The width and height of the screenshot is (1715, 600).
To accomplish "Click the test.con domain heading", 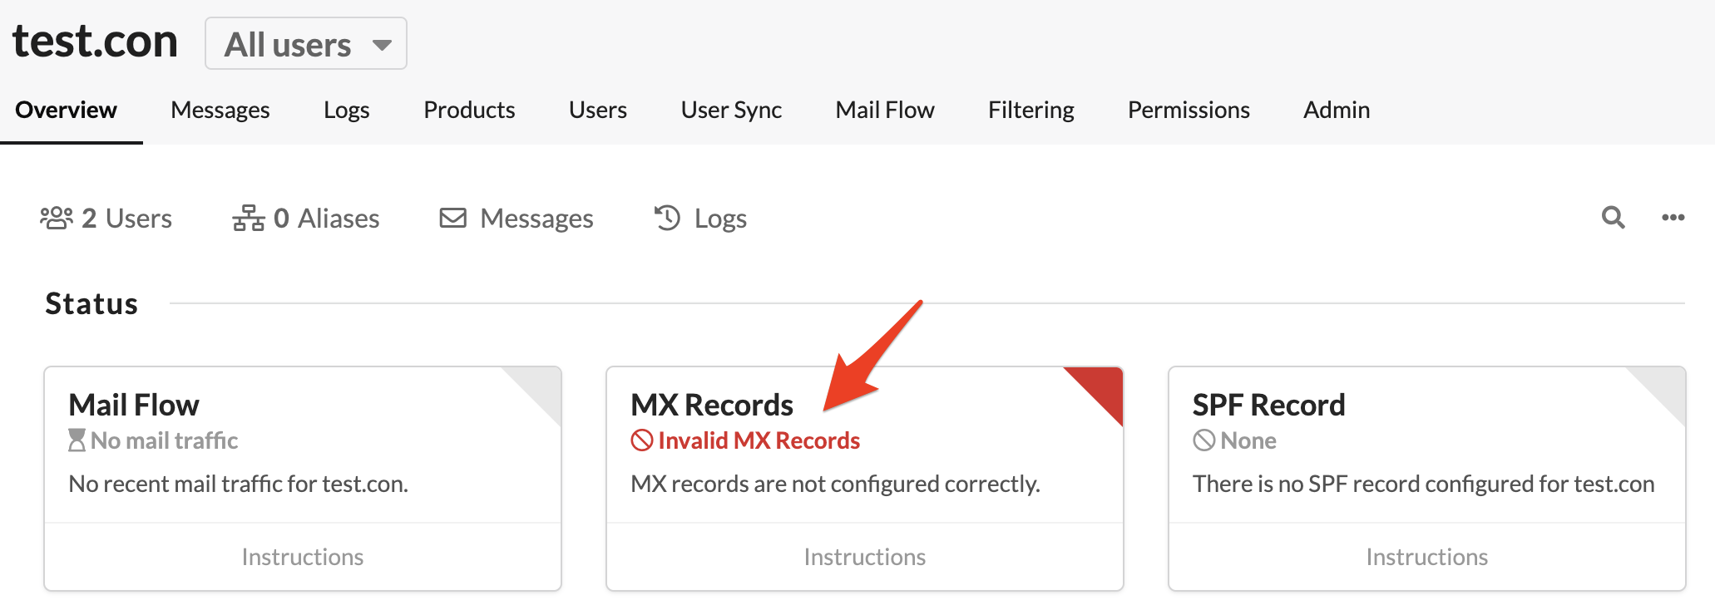I will click(x=96, y=42).
